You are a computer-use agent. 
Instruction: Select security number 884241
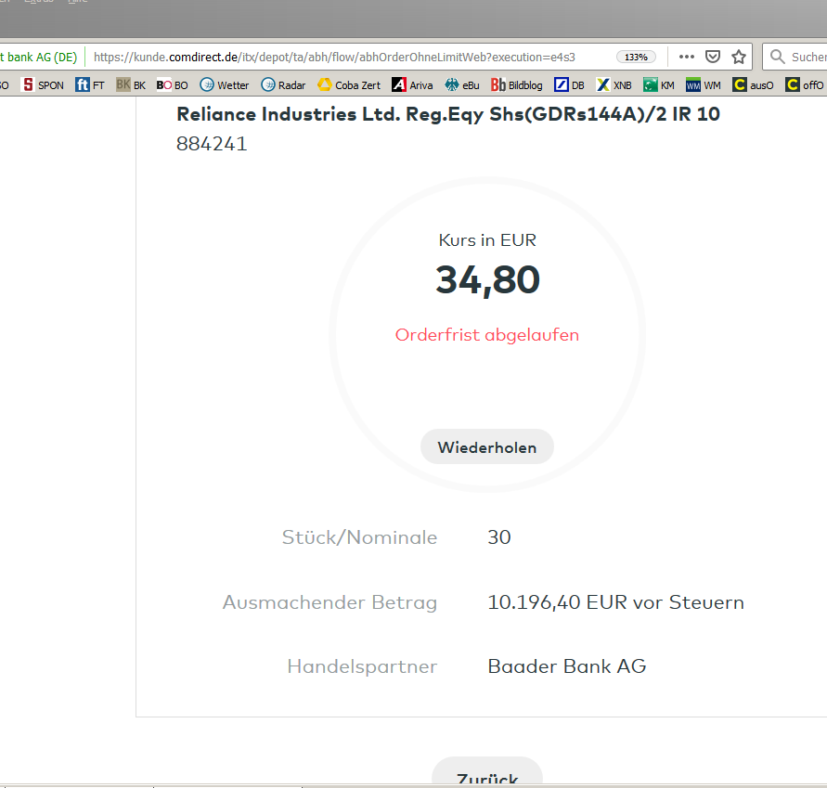coord(212,144)
